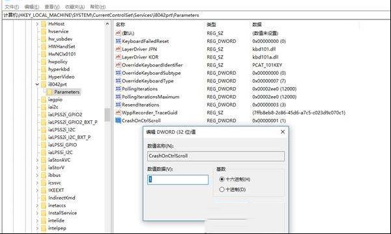Click the tree pane scrollbar thumb

(108, 115)
